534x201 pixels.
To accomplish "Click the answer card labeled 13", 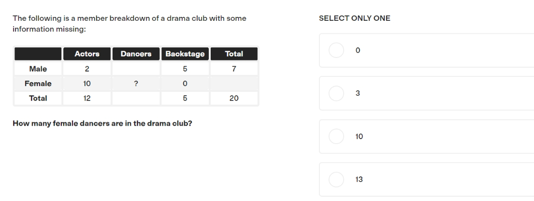I will pyautogui.click(x=426, y=180).
